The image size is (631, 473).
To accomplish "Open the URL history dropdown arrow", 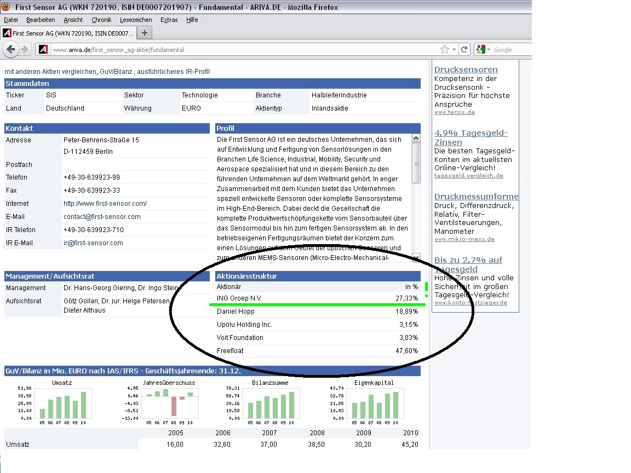I will pos(454,49).
